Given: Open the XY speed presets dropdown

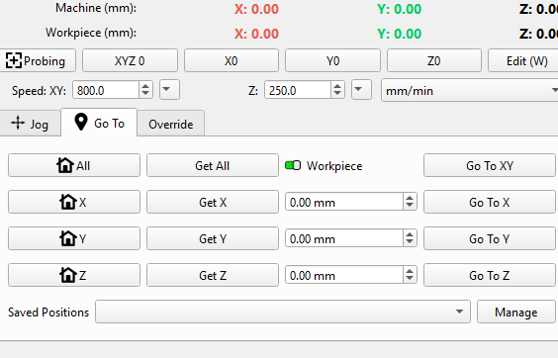Looking at the screenshot, I should coord(169,90).
